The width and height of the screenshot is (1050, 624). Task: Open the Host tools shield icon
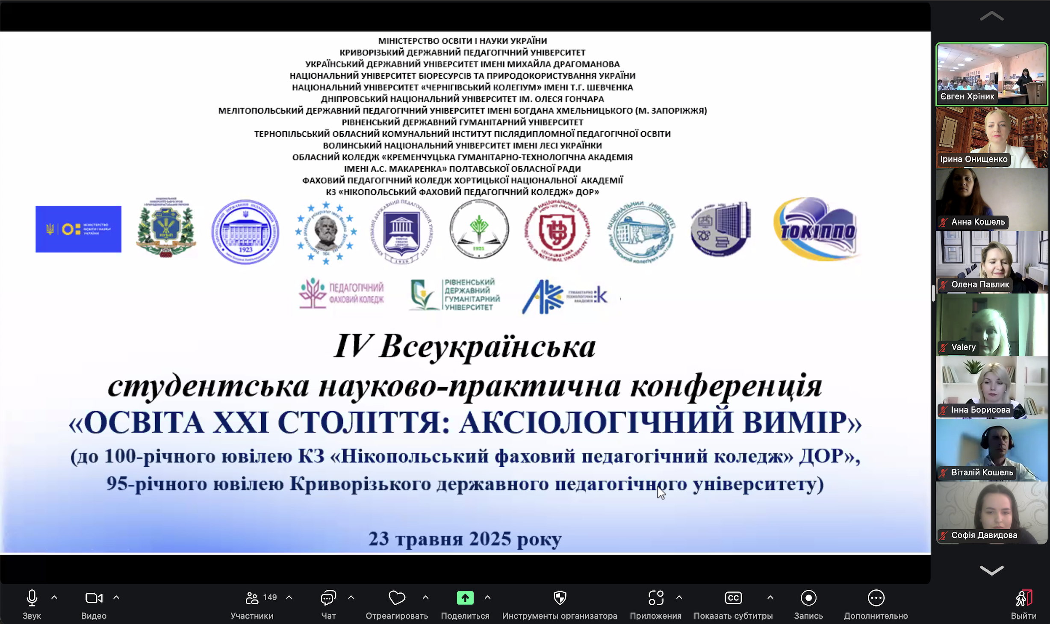click(560, 598)
